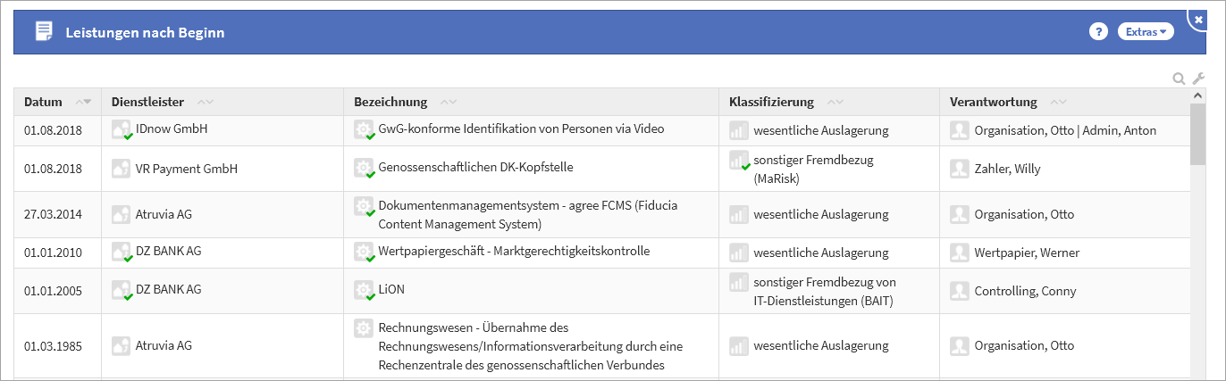This screenshot has height=381, width=1226.
Task: Click the IDnow GmbH provider icon
Action: click(121, 130)
